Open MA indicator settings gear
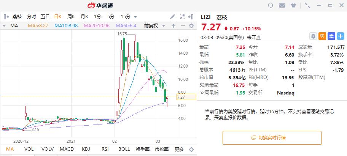 [191, 26]
